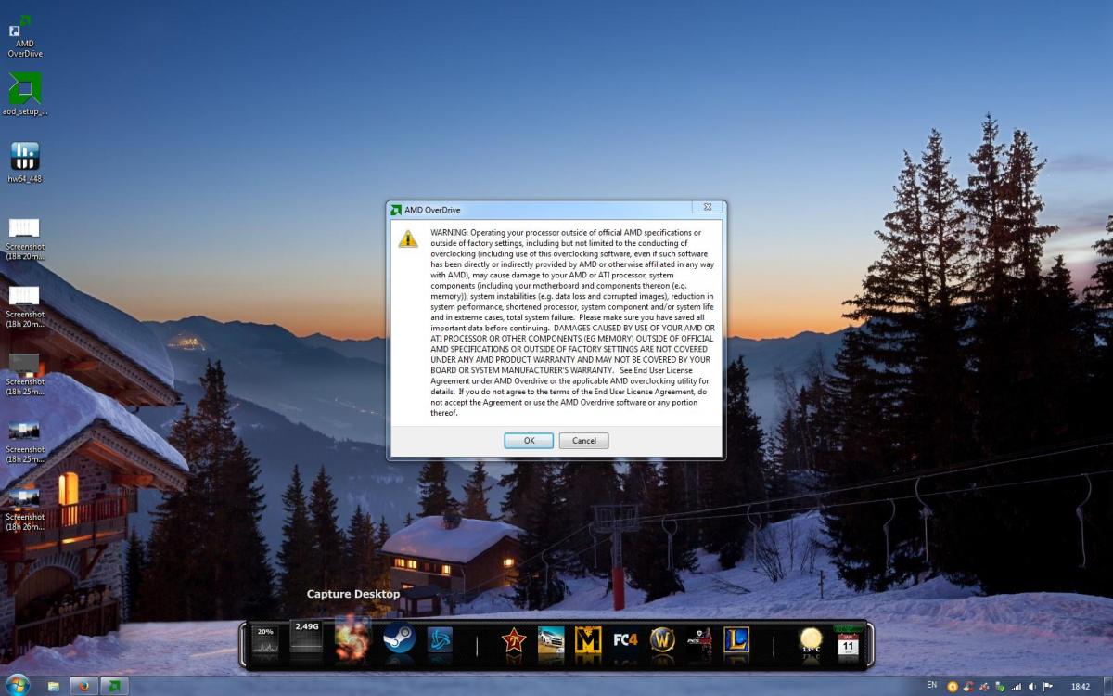This screenshot has height=696, width=1113.
Task: Click the 18:42 taskbar clock
Action: [1081, 687]
